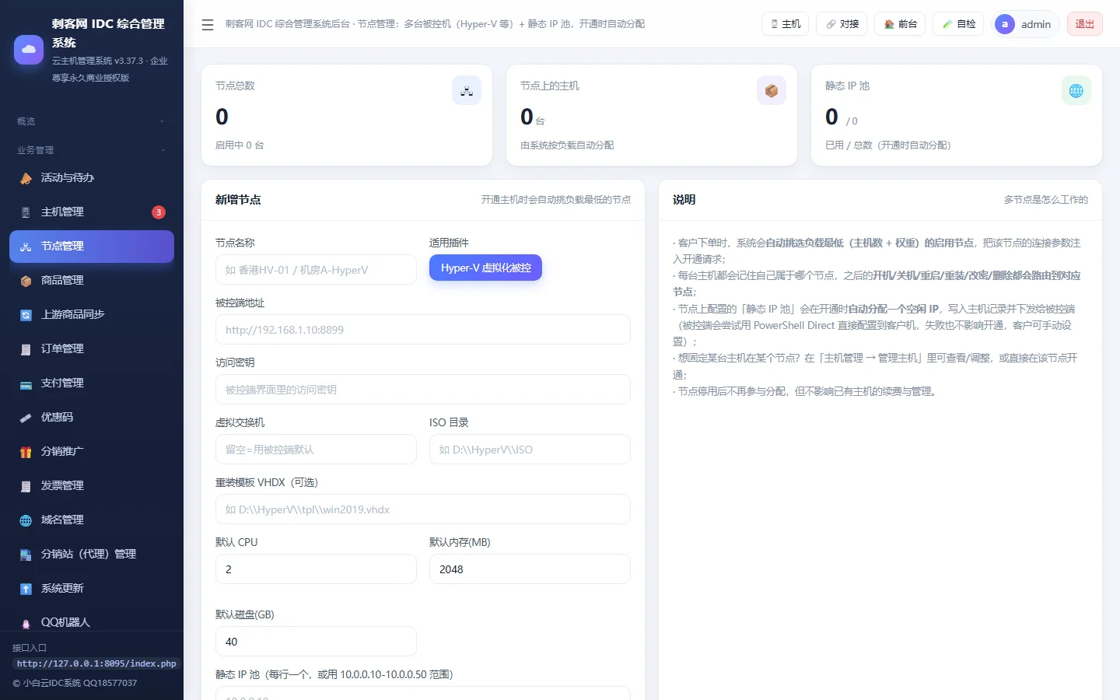Toggle the hamburger sidebar menu icon
Image resolution: width=1120 pixels, height=700 pixels.
tap(208, 25)
